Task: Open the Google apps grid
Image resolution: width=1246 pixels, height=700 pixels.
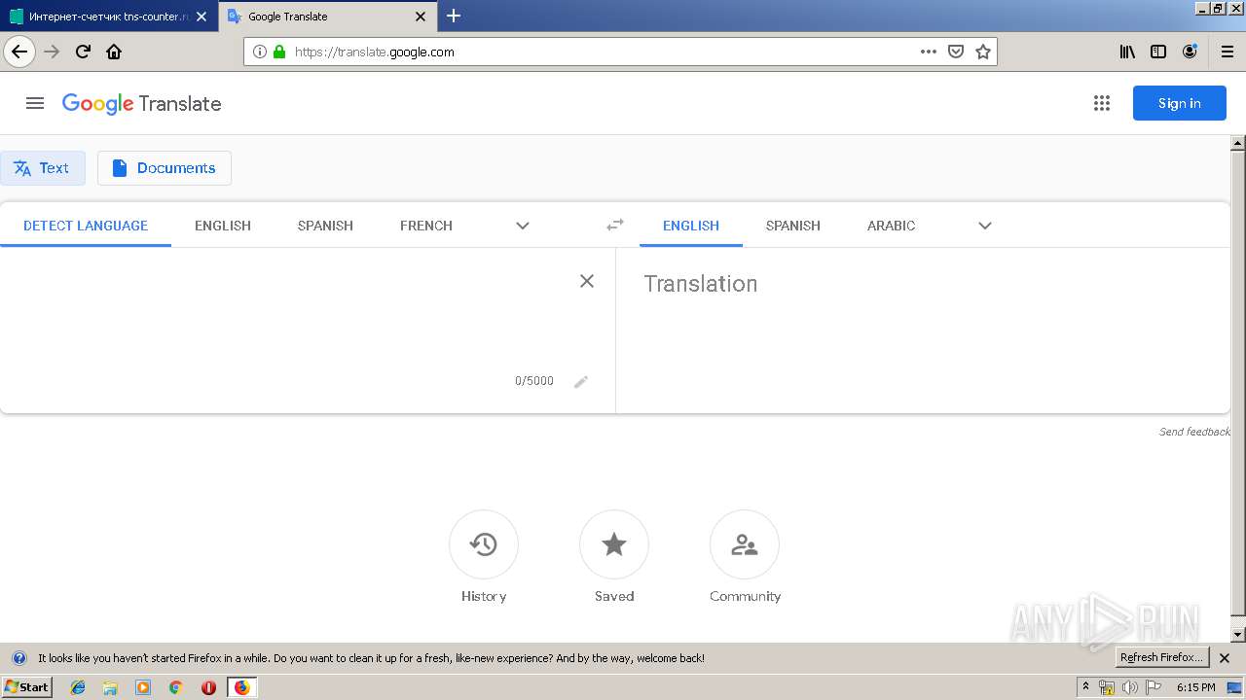Action: pyautogui.click(x=1102, y=103)
